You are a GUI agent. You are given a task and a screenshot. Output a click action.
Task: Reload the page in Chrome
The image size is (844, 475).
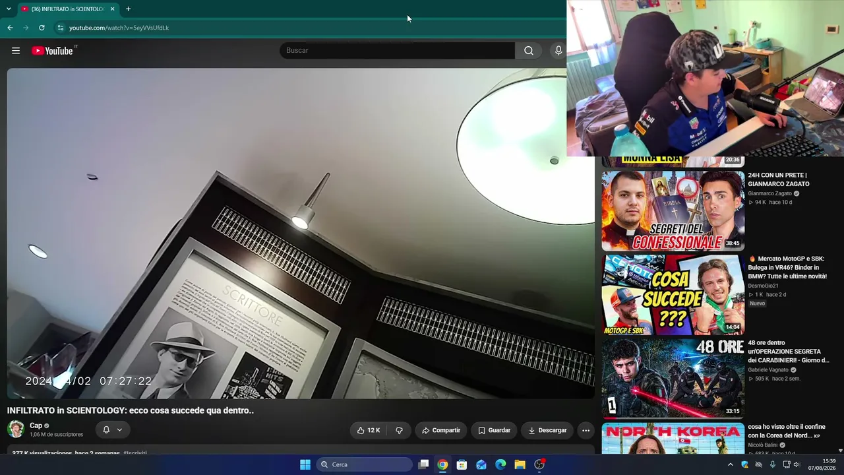[42, 28]
